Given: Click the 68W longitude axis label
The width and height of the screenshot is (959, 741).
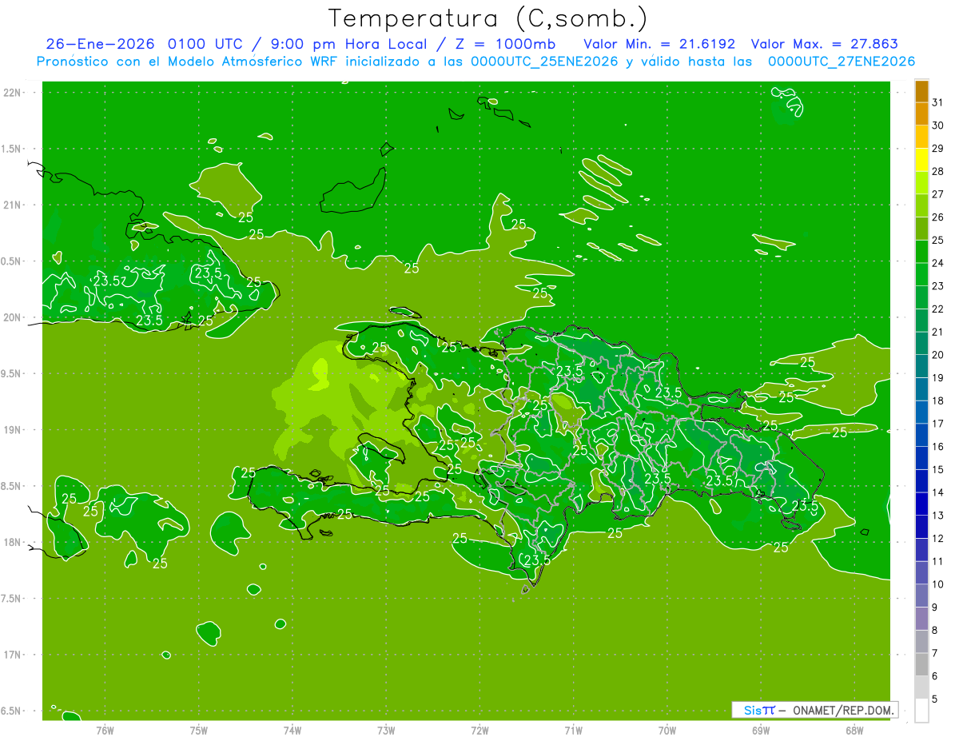Looking at the screenshot, I should click(x=854, y=730).
